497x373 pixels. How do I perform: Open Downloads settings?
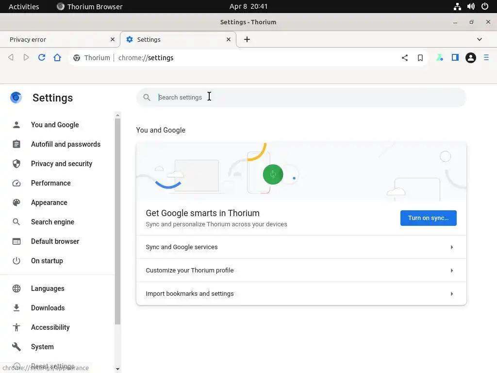[48, 308]
